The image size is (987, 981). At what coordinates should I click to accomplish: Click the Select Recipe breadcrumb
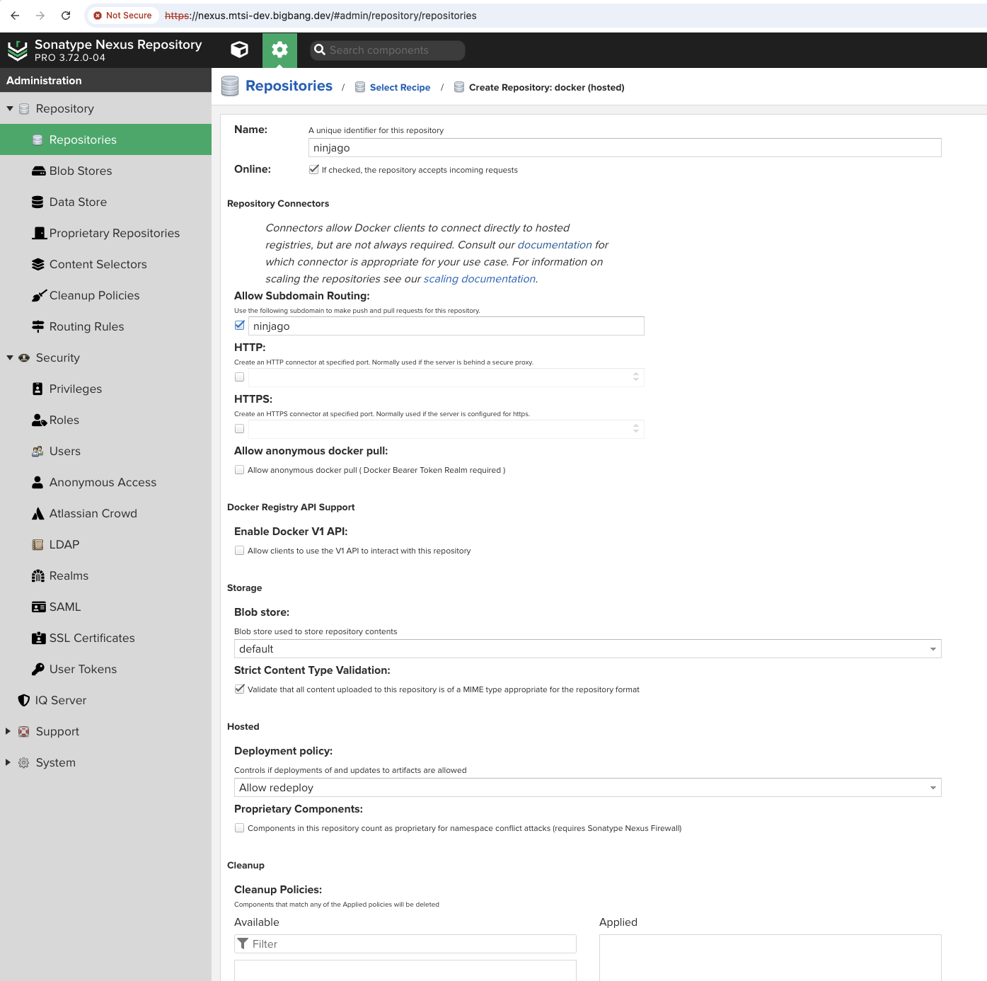tap(400, 88)
